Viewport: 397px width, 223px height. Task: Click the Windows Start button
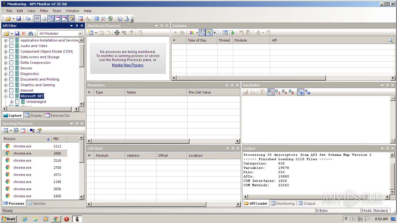coord(8,219)
